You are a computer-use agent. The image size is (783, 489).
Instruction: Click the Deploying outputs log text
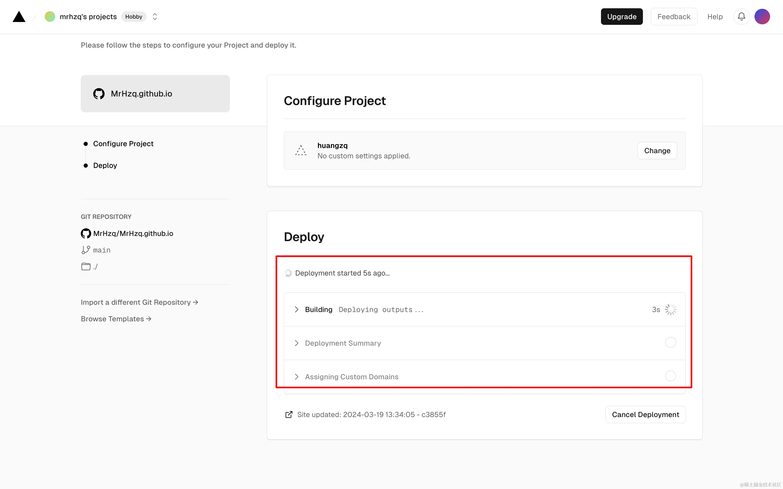click(x=381, y=310)
